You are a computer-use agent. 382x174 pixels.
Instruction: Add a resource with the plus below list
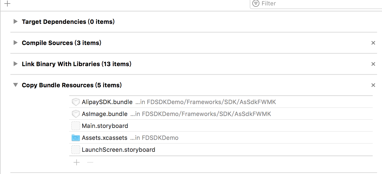77,162
